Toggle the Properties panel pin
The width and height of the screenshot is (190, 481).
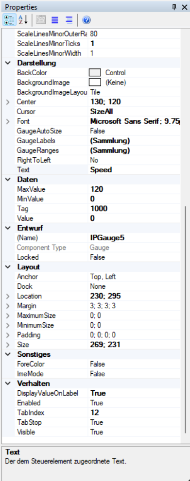click(x=174, y=7)
